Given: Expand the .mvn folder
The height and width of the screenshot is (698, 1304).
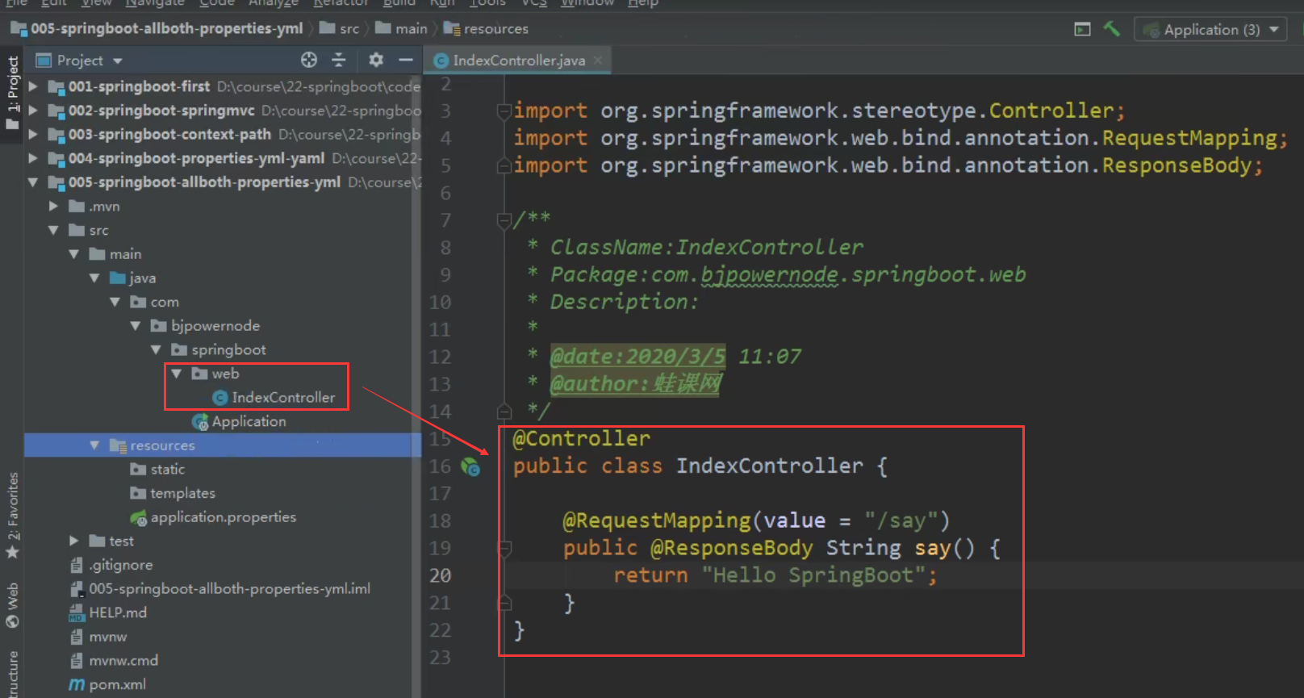Looking at the screenshot, I should (x=53, y=207).
